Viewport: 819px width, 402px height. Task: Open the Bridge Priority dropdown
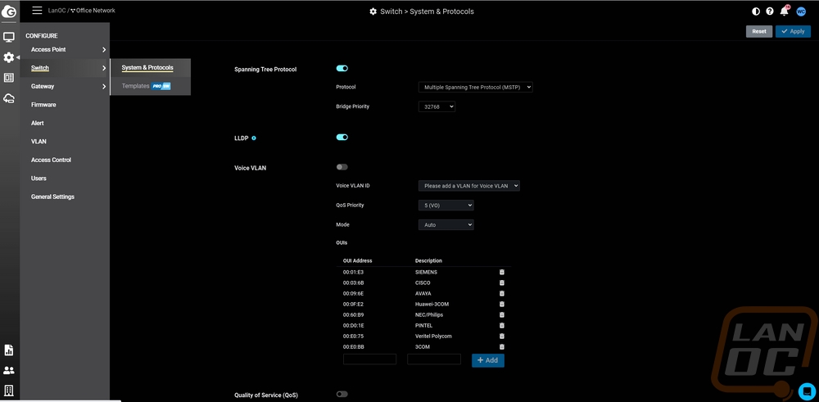click(436, 106)
